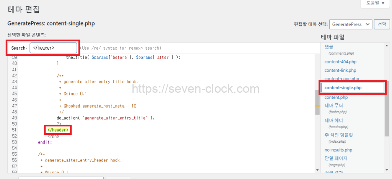Click code editor scrollbar down arrow
Screen dimensions: 392x179
317,170
